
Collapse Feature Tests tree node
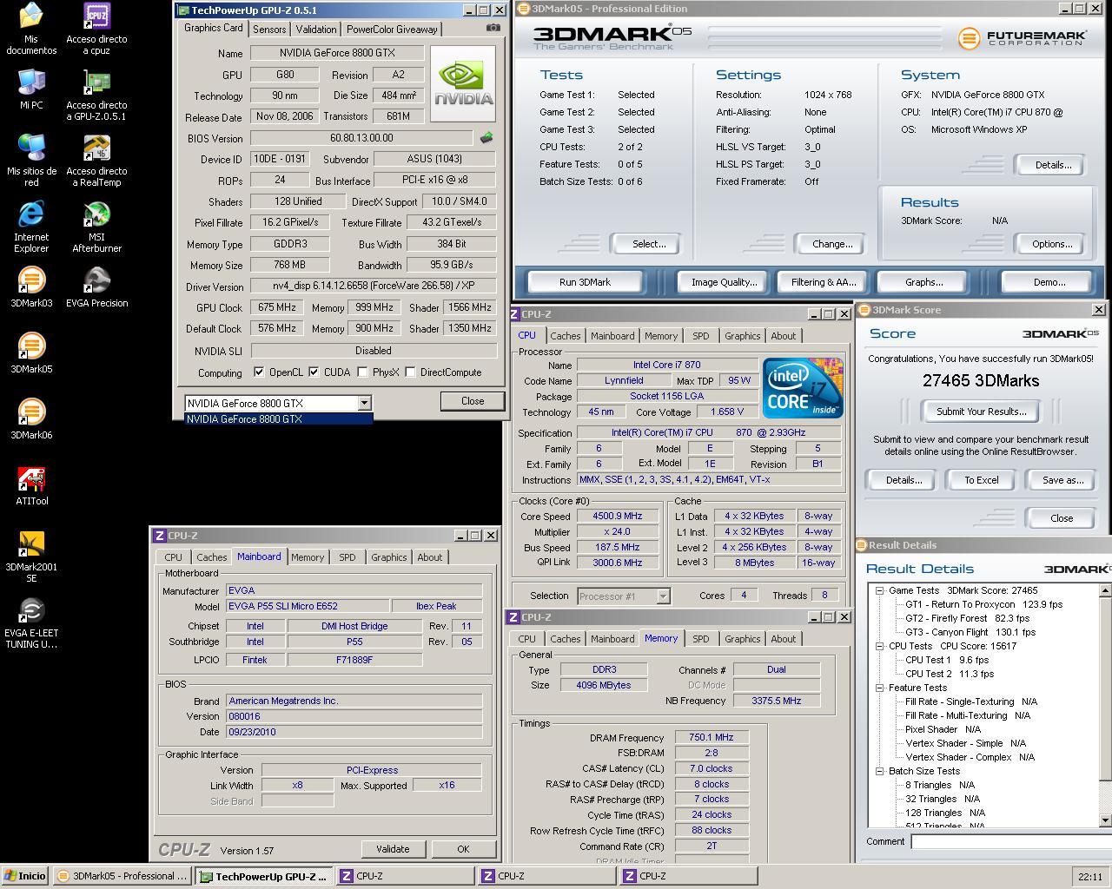point(880,688)
